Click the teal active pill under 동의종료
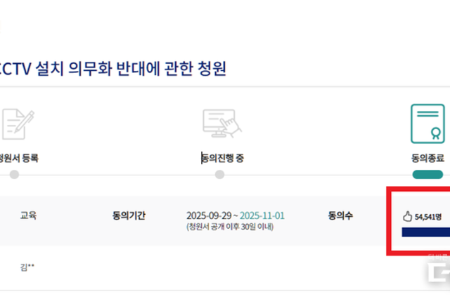The height and width of the screenshot is (299, 450). pyautogui.click(x=427, y=174)
